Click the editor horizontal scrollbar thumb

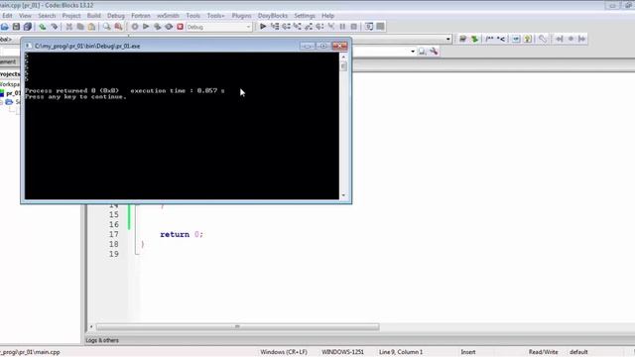tap(238, 326)
